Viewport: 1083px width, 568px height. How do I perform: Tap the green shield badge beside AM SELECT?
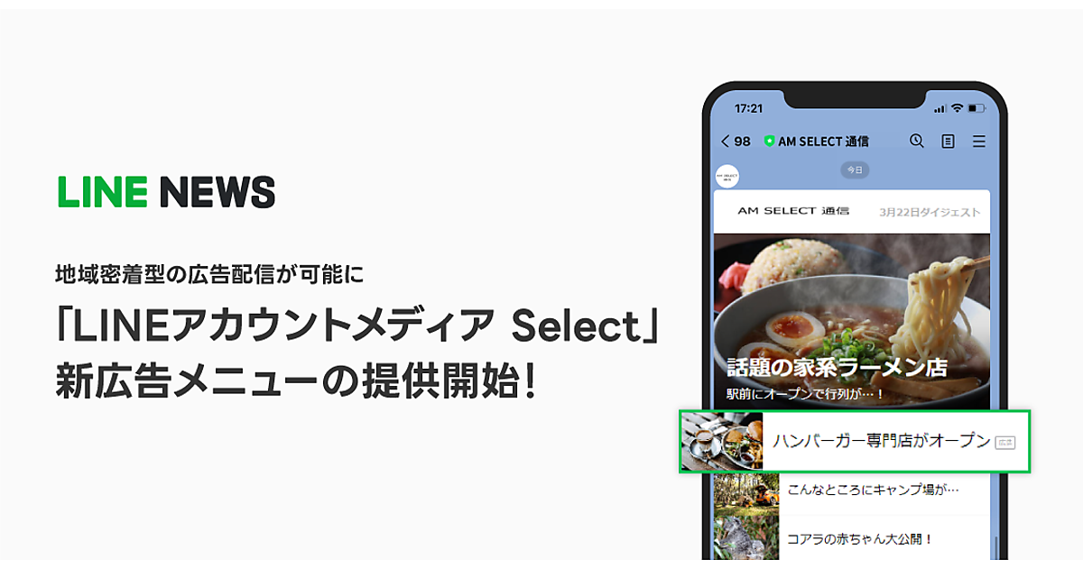(x=769, y=142)
